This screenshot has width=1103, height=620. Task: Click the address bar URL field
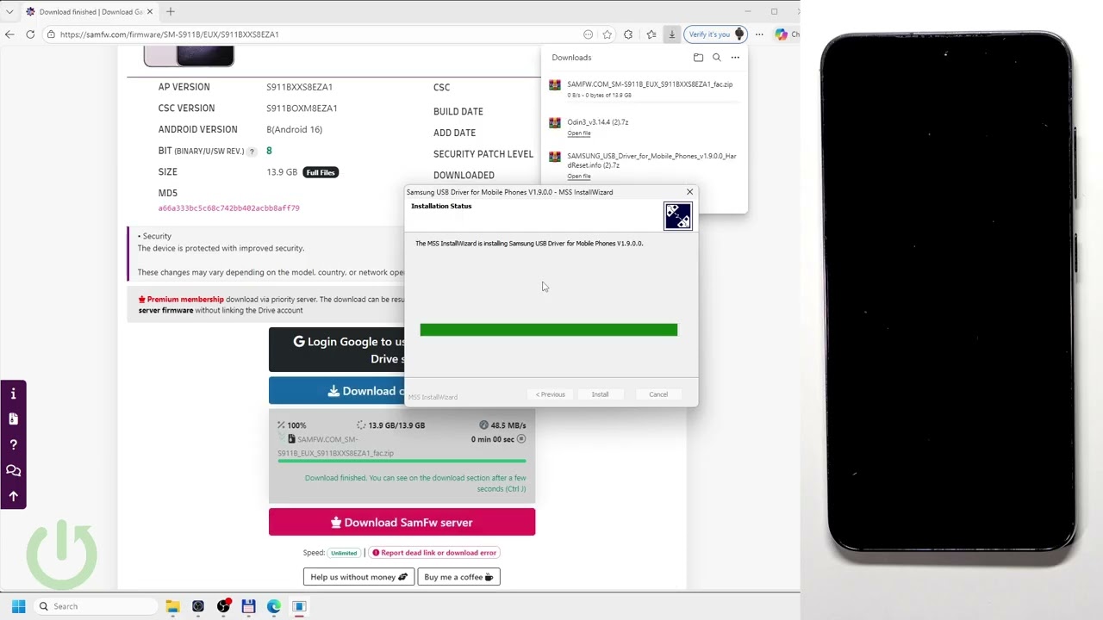(310, 34)
